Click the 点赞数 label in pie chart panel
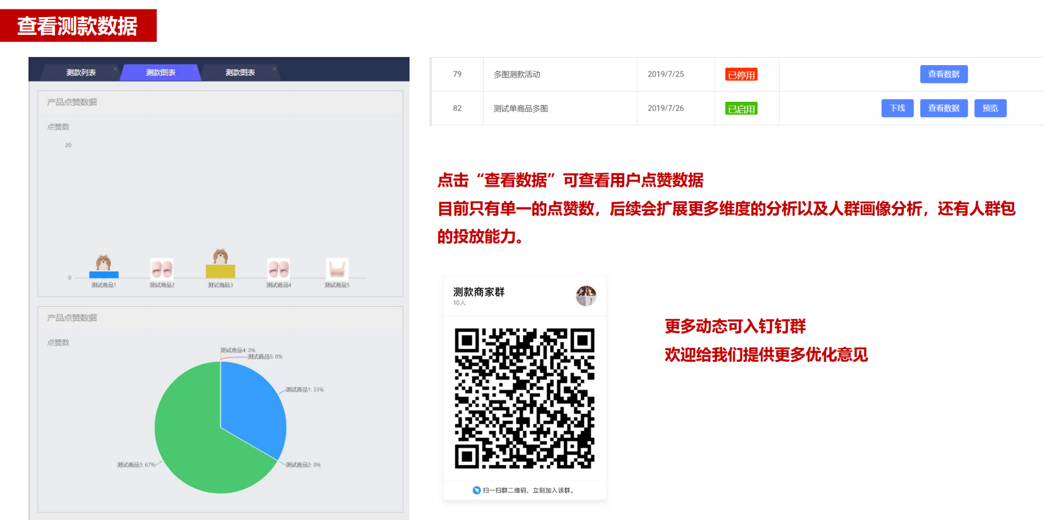Screen dimensions: 1052x520 (58, 343)
